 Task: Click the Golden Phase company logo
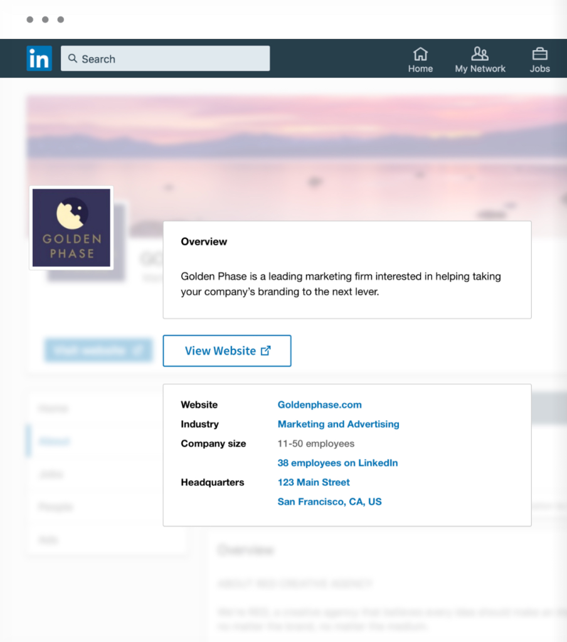pos(71,228)
